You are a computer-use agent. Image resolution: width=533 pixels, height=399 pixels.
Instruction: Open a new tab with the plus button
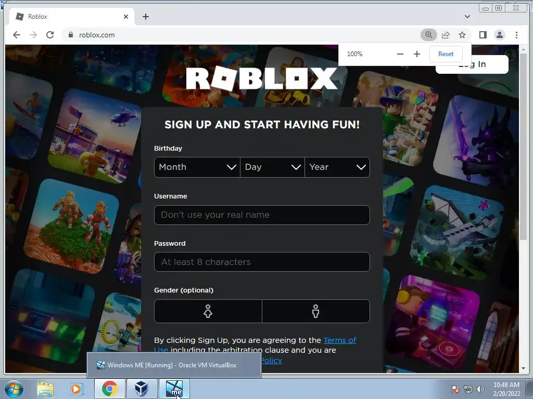click(146, 17)
